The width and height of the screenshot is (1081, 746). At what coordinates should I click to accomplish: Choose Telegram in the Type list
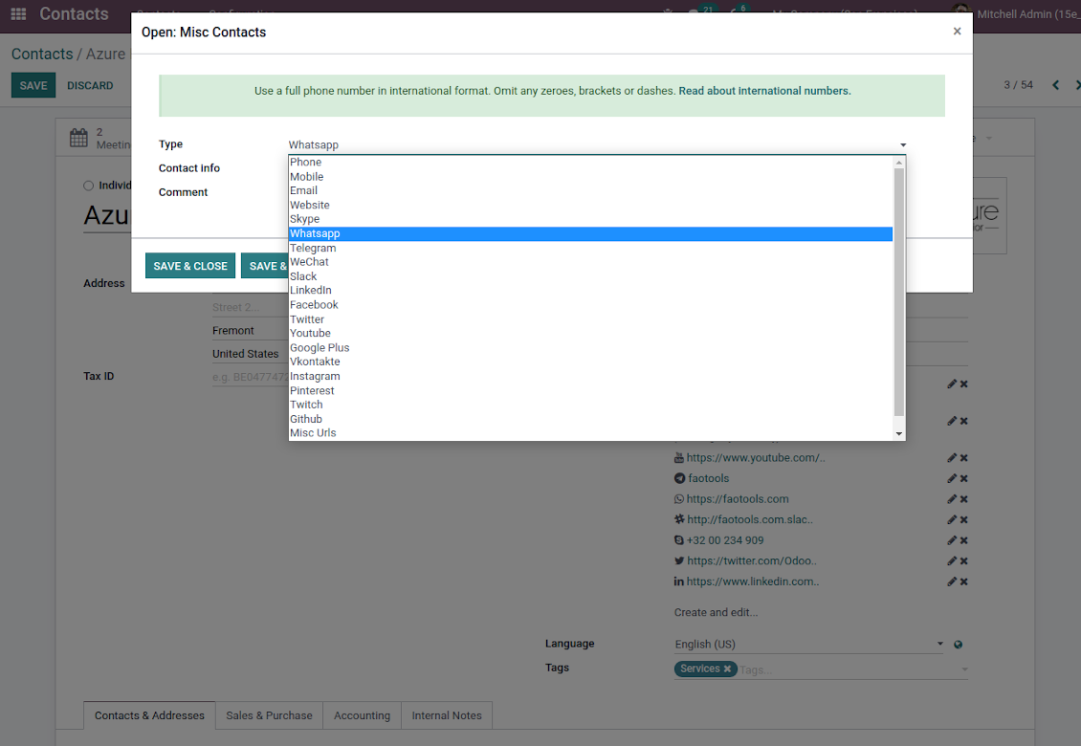591,248
